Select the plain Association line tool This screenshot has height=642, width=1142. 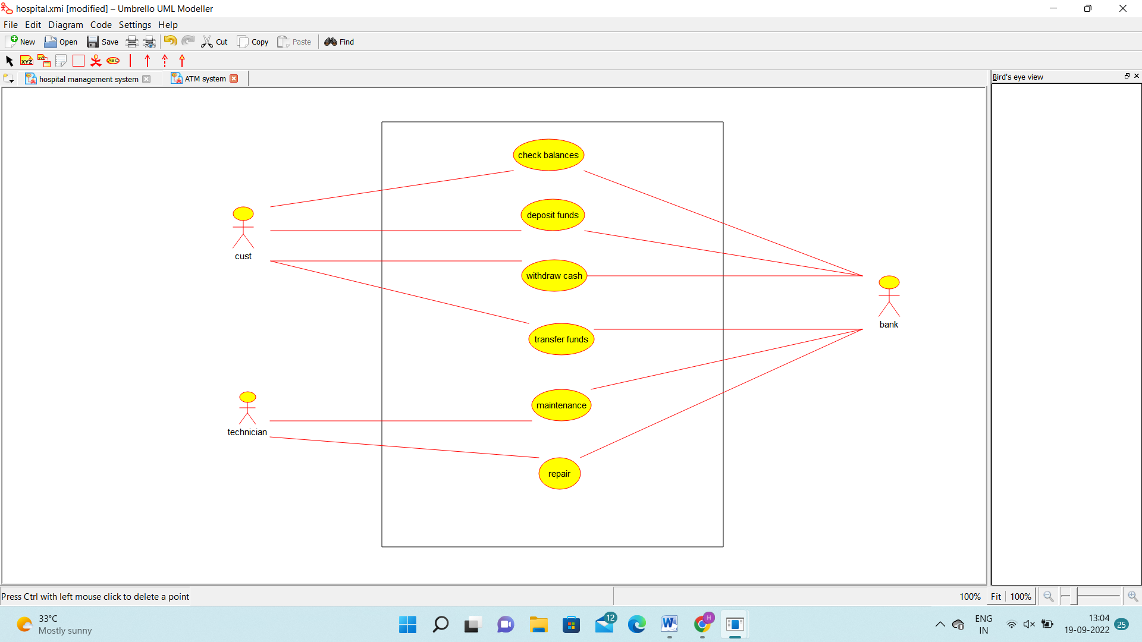click(130, 61)
